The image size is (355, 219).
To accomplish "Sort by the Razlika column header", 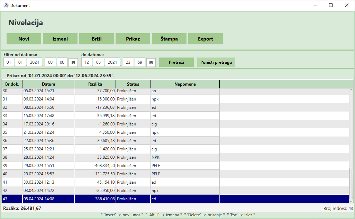I will coord(95,84).
